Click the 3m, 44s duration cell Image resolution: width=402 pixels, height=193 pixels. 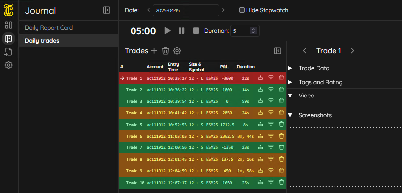pos(245,136)
